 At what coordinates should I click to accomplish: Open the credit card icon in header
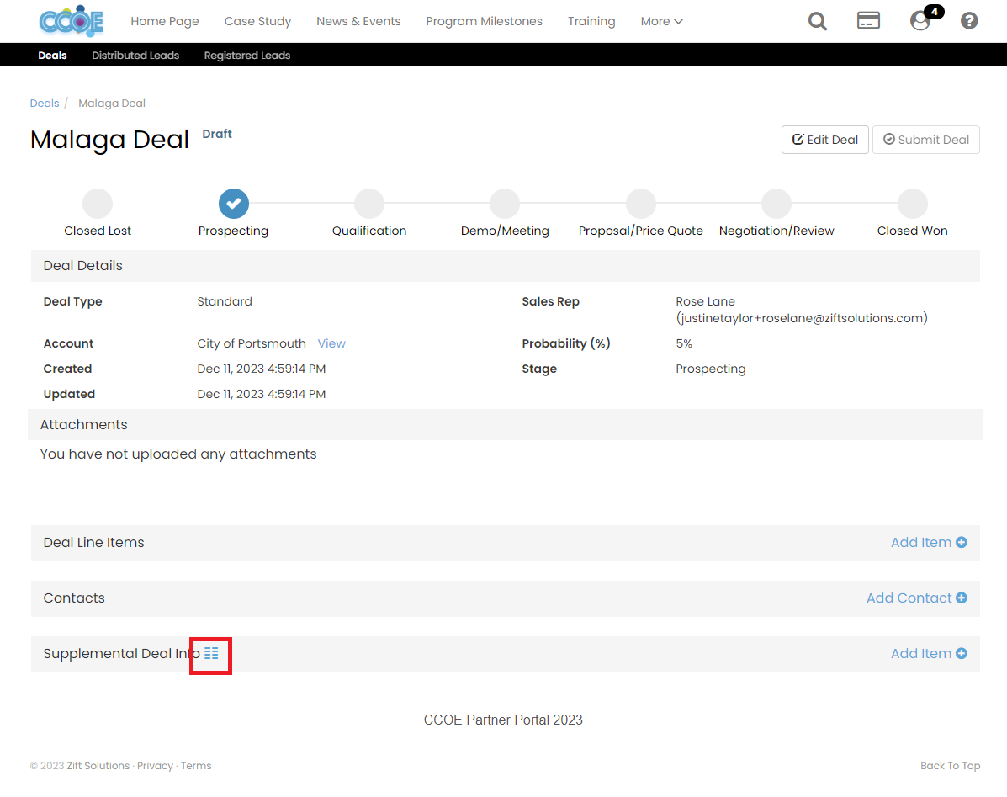868,20
